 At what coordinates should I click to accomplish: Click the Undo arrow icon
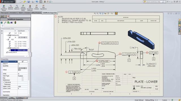click(x=37, y=2)
